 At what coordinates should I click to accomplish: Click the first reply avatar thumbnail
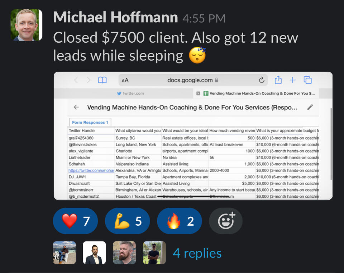[64, 253]
